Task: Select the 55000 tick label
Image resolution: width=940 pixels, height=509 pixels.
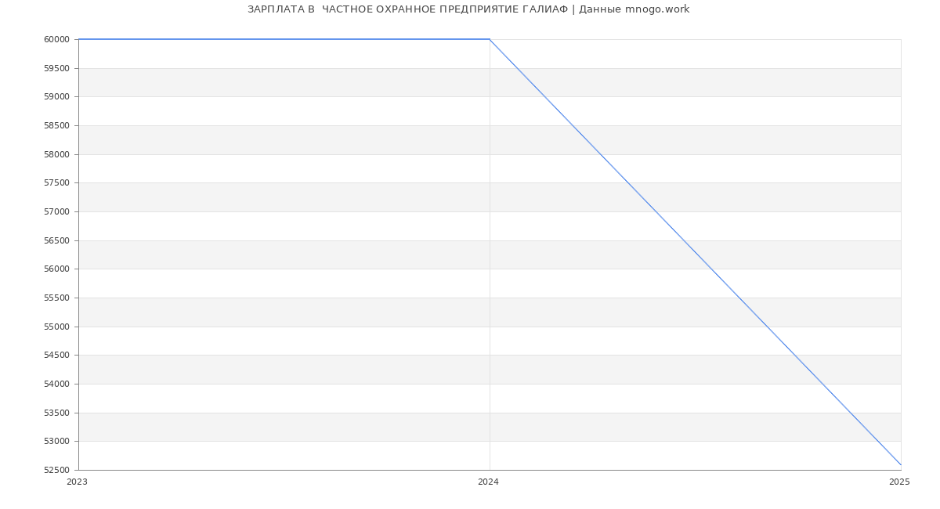Action: [x=57, y=327]
